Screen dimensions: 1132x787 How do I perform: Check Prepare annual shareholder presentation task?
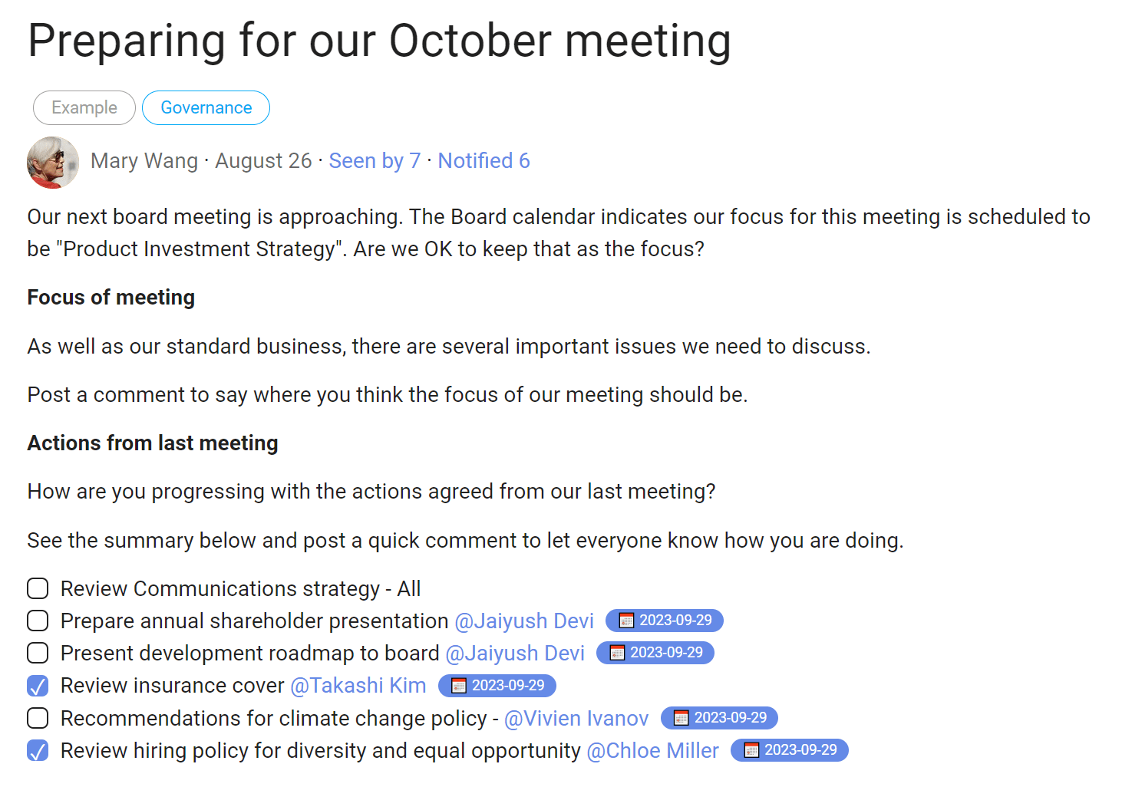[38, 621]
